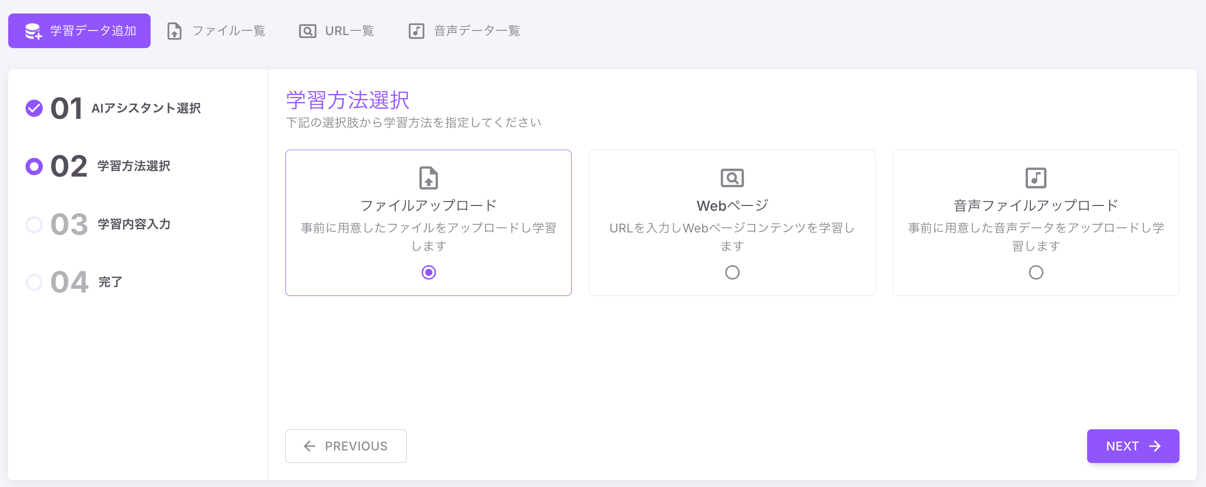The image size is (1206, 487).
Task: Click the large 02 step number
Action: click(x=69, y=167)
